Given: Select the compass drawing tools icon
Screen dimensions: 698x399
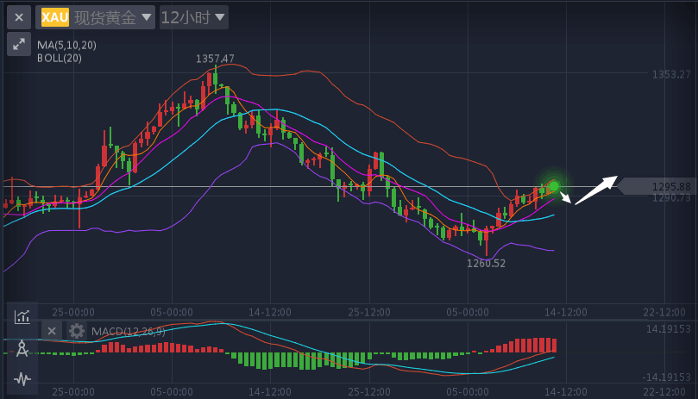Looking at the screenshot, I should (22, 347).
